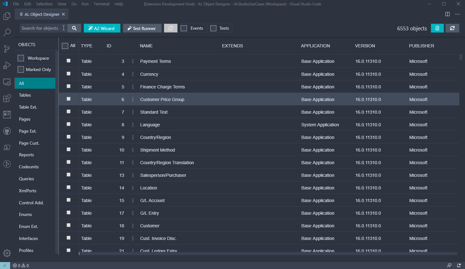Screen dimensions: 465x269
Task: Open row menu for Currency table
Action: (x=133, y=74)
